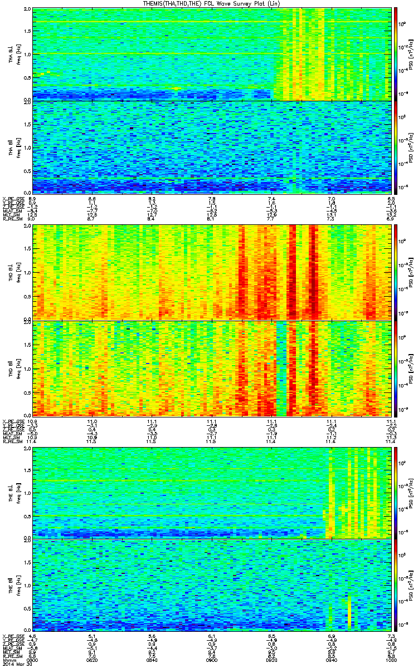This screenshot has width=418, height=668.
Task: Click the color bar beside THE B-parallel panel
Action: tap(396, 586)
